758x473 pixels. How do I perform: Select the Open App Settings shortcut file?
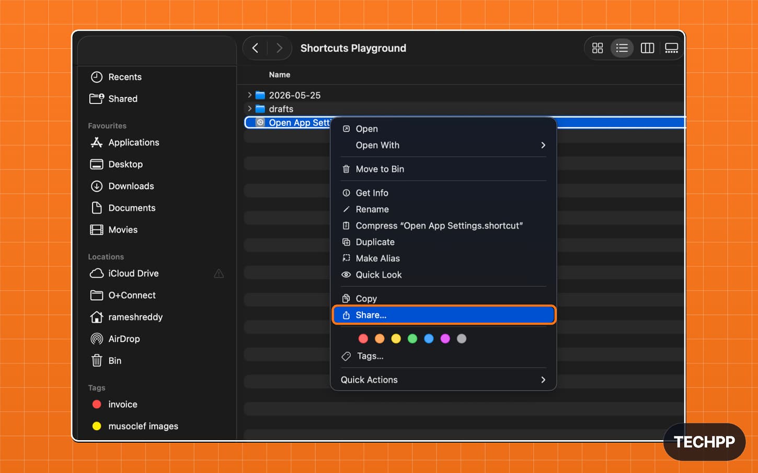[x=288, y=123]
